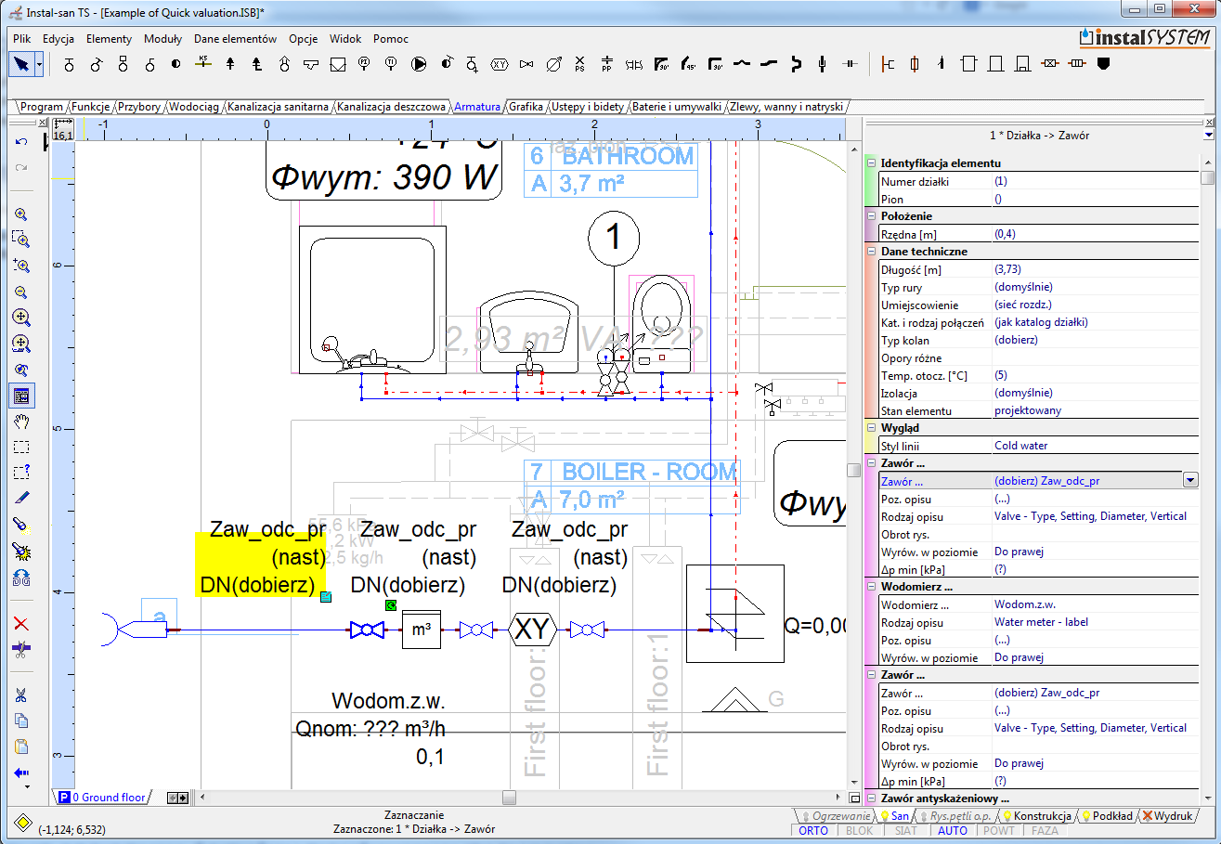The width and height of the screenshot is (1221, 844).
Task: Click the paste clipboard icon
Action: click(21, 747)
